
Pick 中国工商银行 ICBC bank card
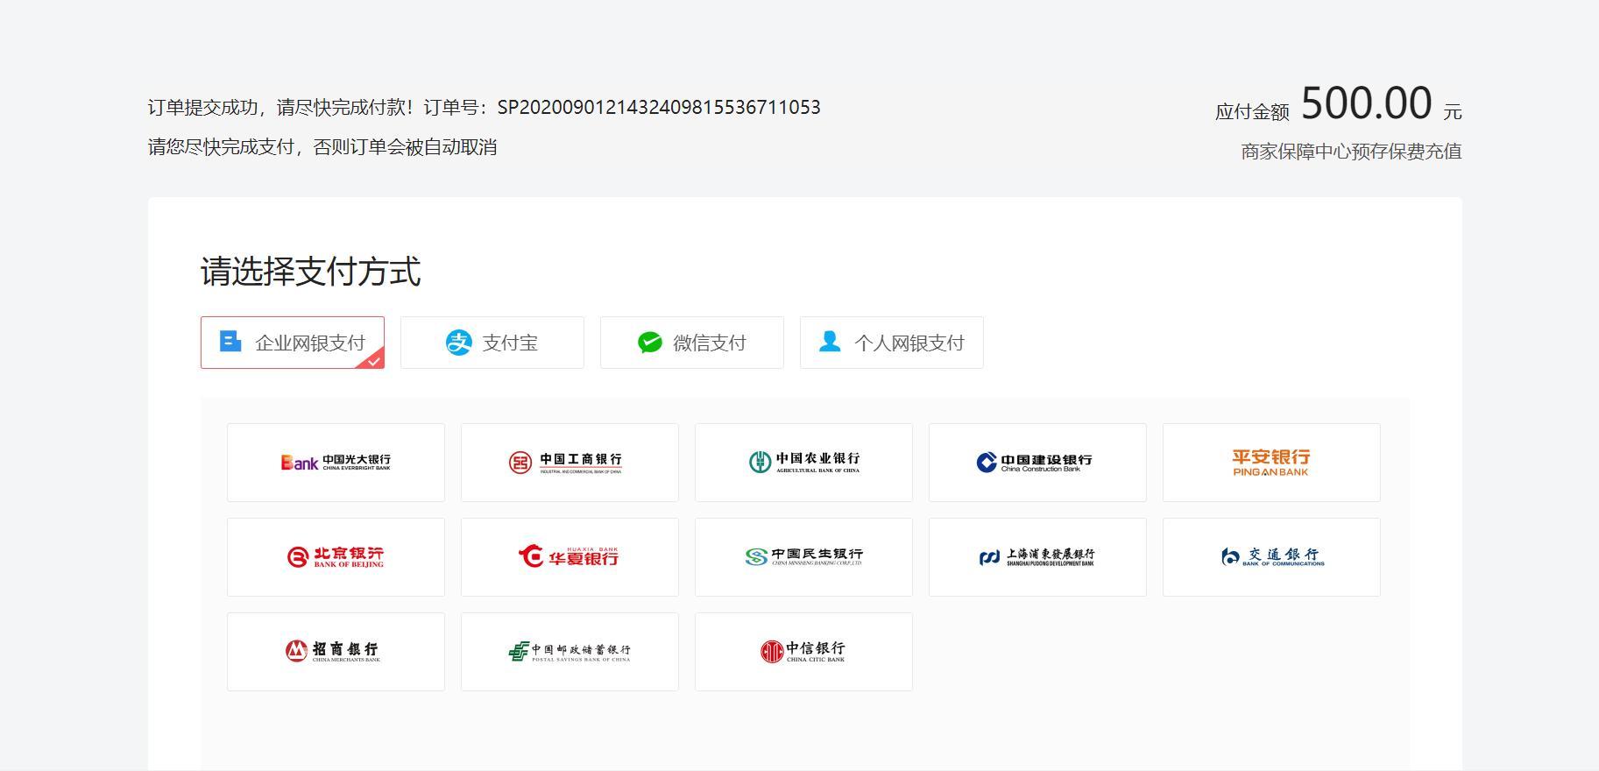click(570, 463)
